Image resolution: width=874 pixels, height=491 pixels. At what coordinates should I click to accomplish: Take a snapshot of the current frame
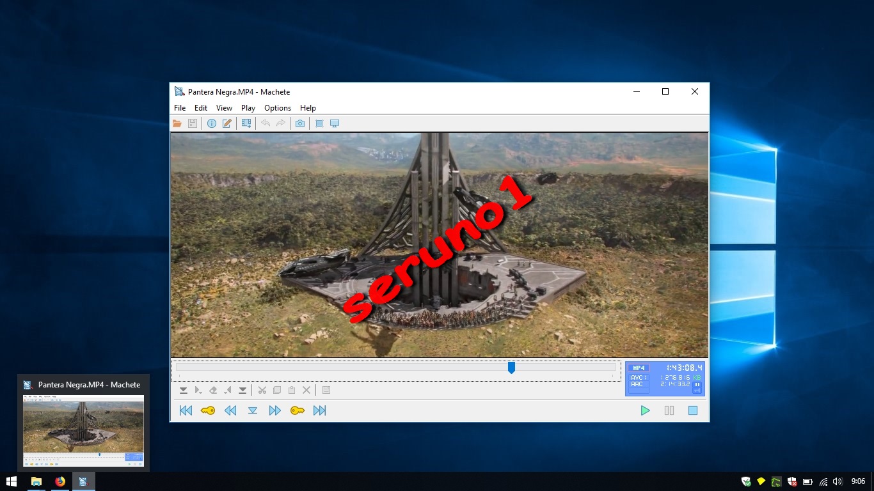click(x=299, y=123)
